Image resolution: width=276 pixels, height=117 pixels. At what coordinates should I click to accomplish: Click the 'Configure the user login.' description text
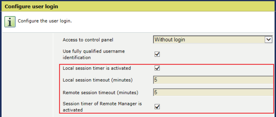(x=45, y=21)
